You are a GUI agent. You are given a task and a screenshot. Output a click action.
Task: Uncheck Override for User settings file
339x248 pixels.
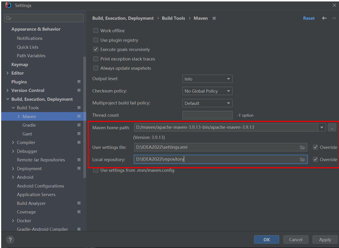315,147
